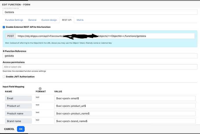Open the General tab

pos(32,20)
